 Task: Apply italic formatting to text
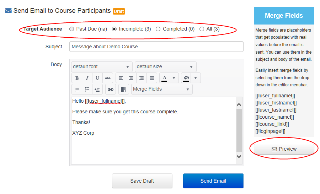click(x=87, y=78)
